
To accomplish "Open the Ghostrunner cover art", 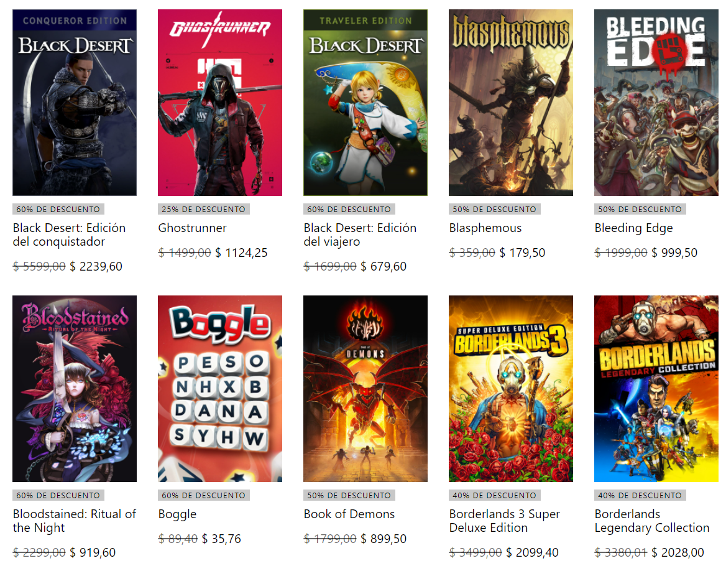I will (220, 103).
